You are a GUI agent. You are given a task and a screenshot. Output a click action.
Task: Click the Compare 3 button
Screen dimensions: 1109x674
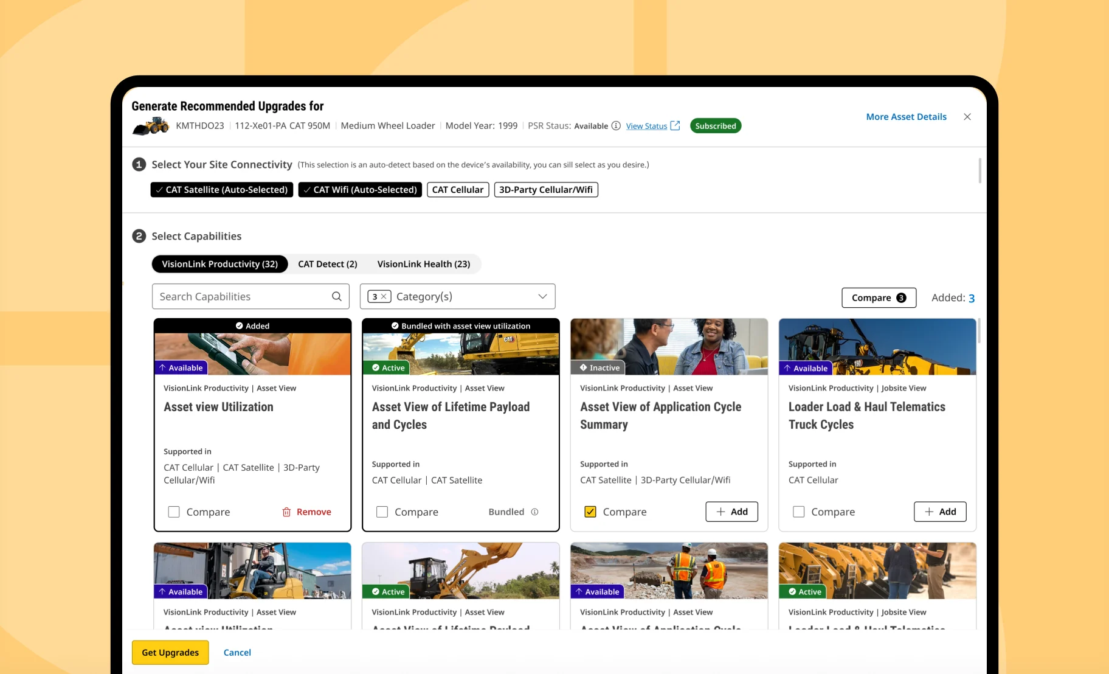coord(879,297)
